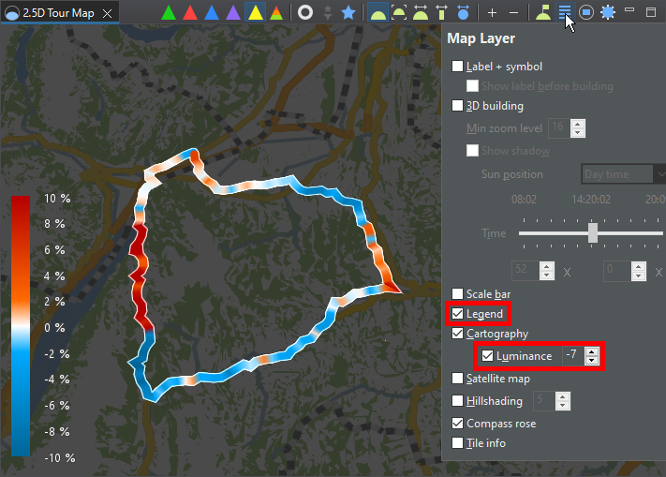The height and width of the screenshot is (477, 666).
Task: Enable the Tile info checkbox
Action: 457,443
